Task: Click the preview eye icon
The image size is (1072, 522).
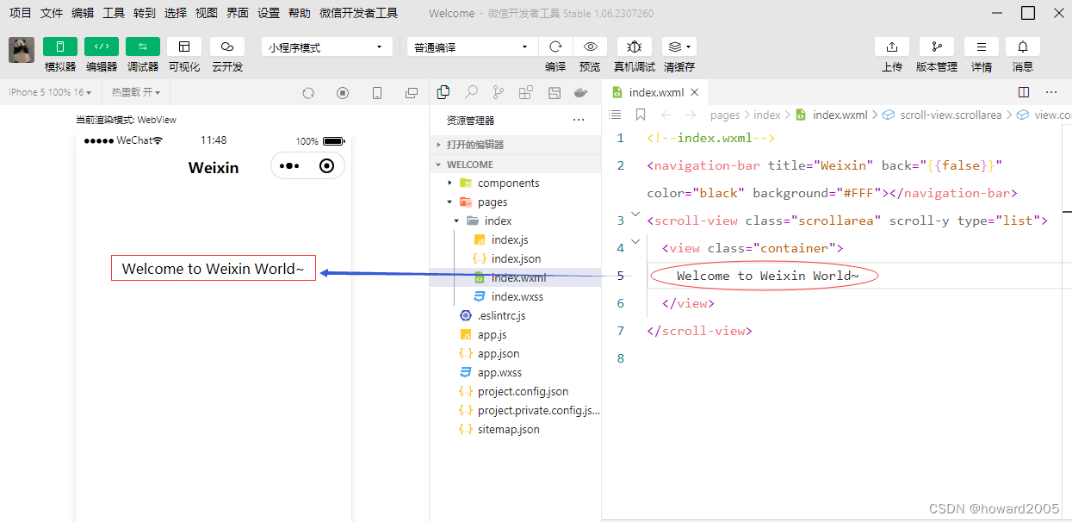Action: click(x=590, y=47)
